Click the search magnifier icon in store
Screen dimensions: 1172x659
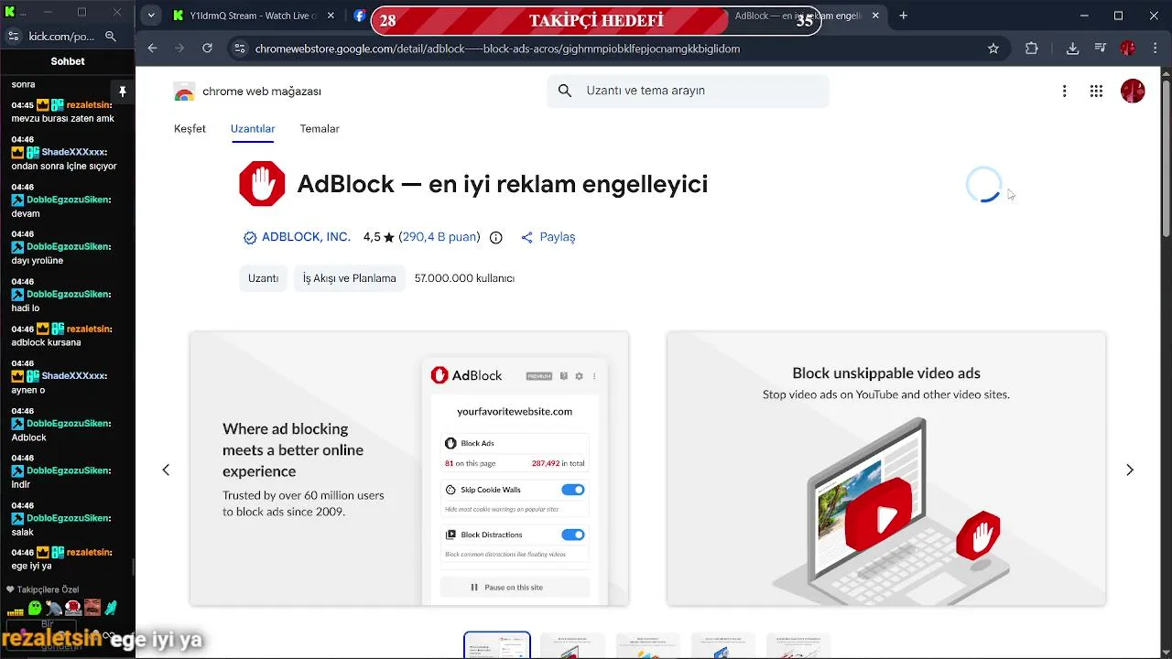pyautogui.click(x=565, y=91)
